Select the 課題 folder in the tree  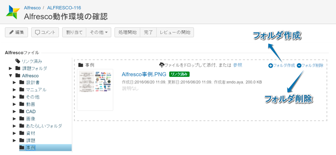click(31, 141)
